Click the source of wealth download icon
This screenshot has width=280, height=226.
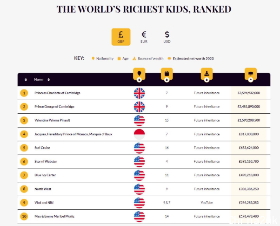point(207,73)
